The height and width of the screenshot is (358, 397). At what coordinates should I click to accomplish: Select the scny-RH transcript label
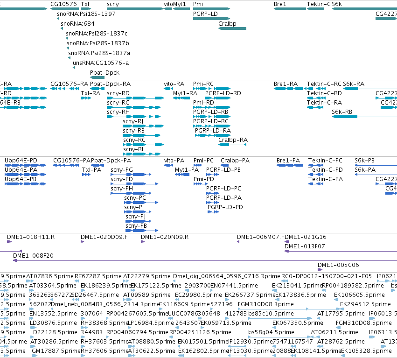tap(118, 112)
